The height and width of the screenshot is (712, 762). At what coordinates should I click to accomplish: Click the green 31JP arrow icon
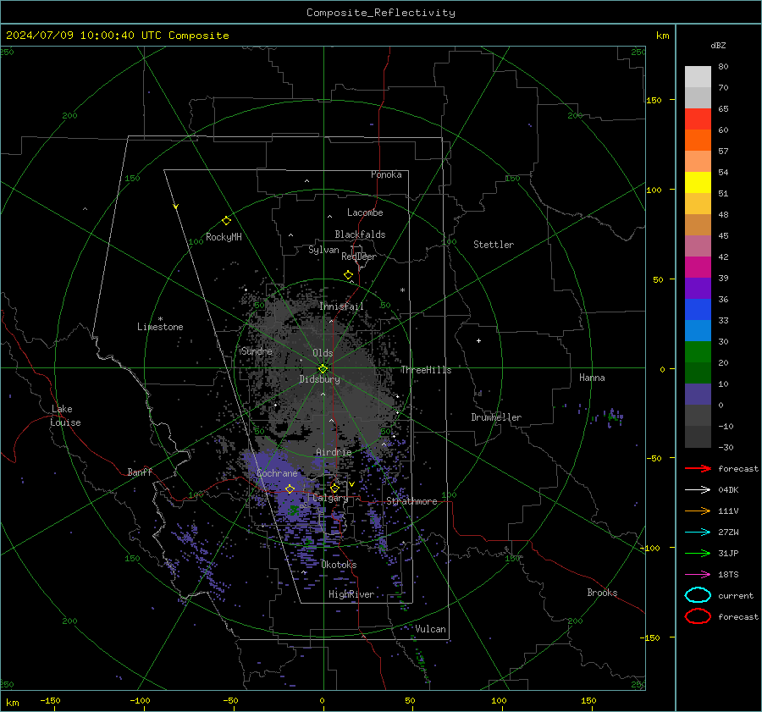698,553
